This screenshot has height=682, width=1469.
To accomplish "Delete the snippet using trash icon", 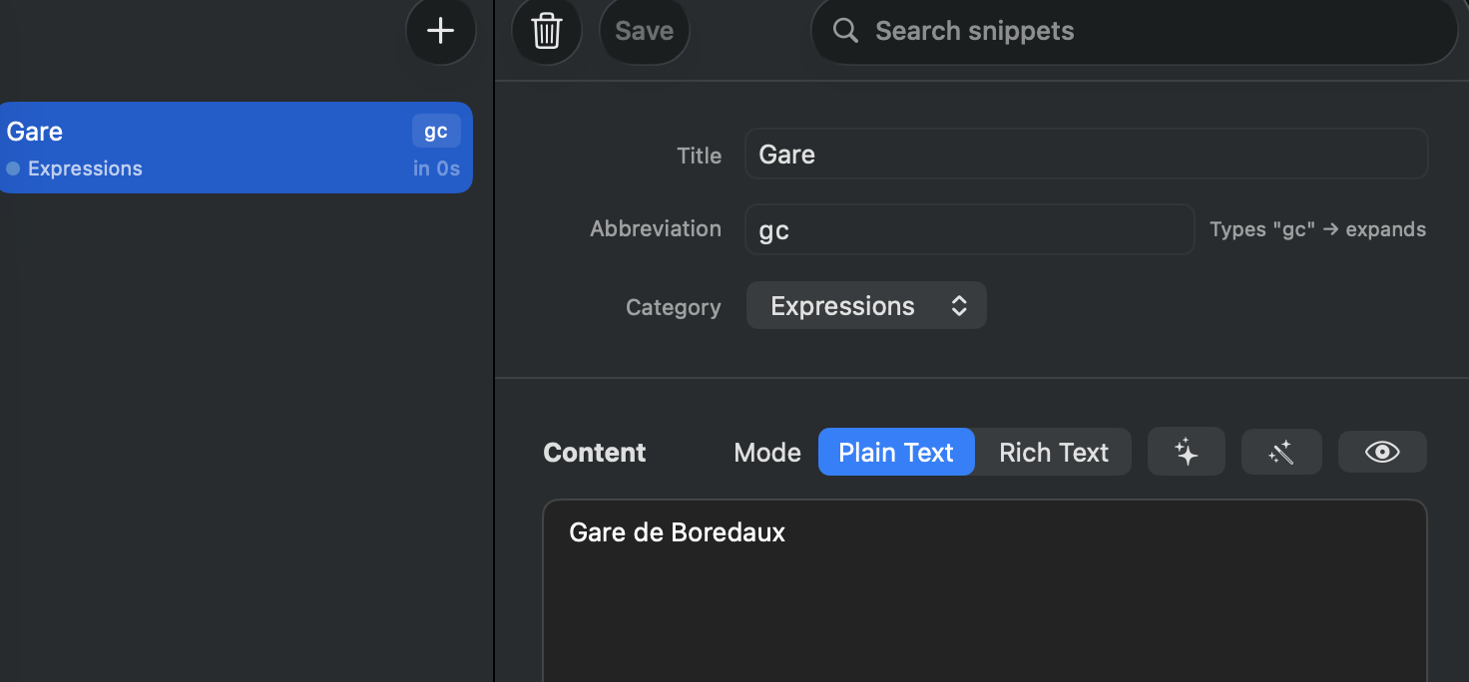I will (547, 31).
